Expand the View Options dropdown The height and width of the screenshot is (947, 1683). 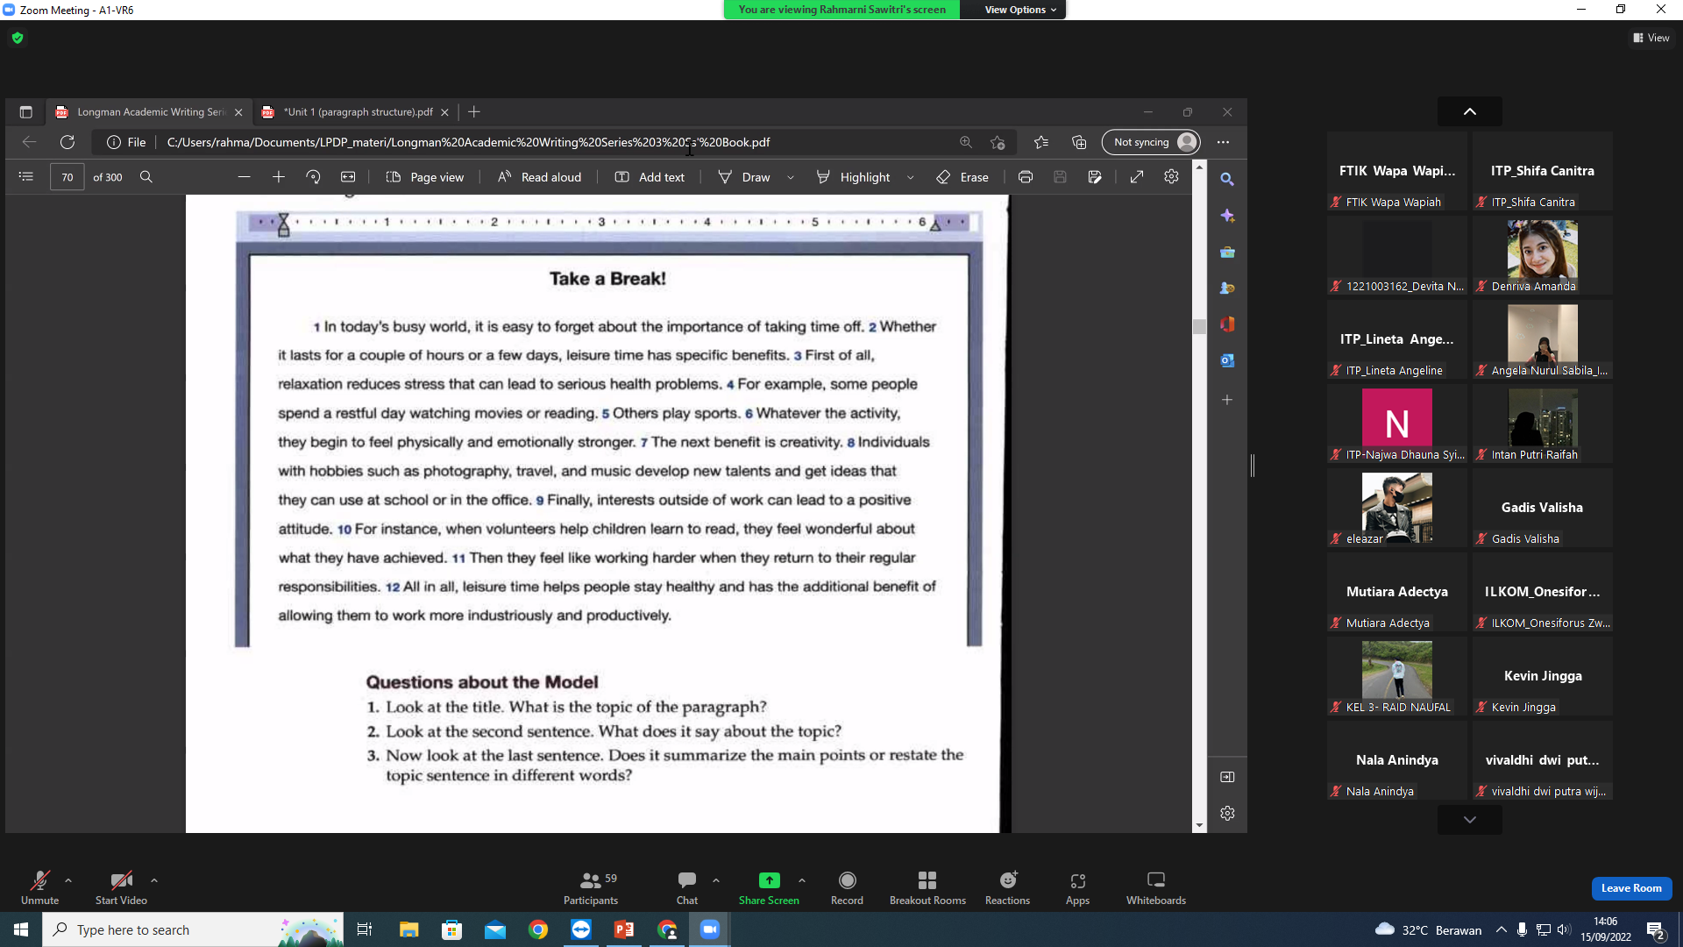coord(1020,10)
